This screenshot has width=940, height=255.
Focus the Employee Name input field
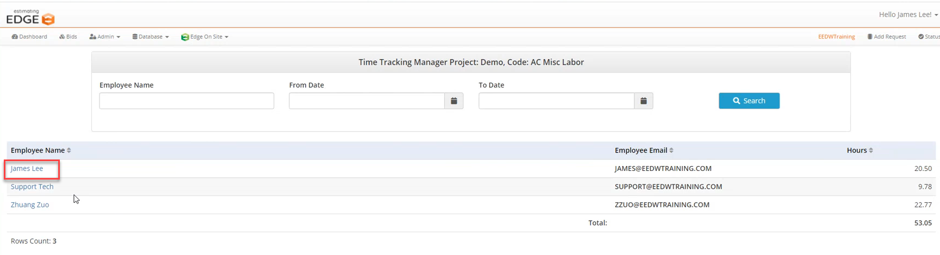pos(187,101)
